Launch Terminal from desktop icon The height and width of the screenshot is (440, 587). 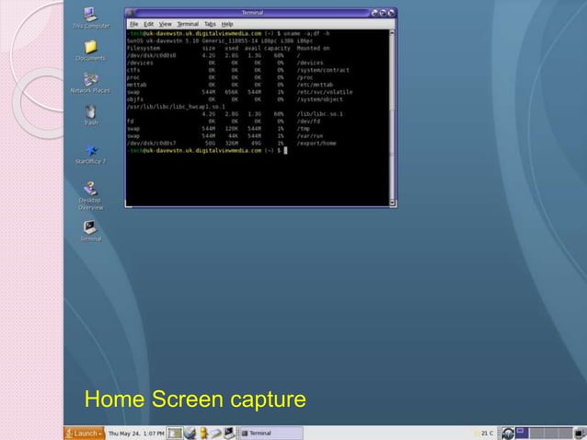(x=90, y=226)
